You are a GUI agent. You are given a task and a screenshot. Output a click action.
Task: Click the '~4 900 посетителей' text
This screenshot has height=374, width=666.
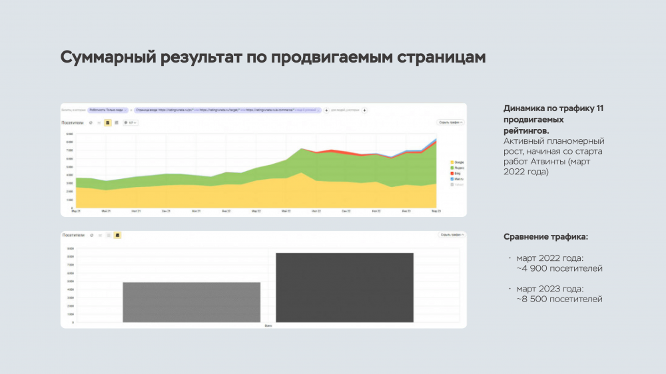click(x=559, y=268)
